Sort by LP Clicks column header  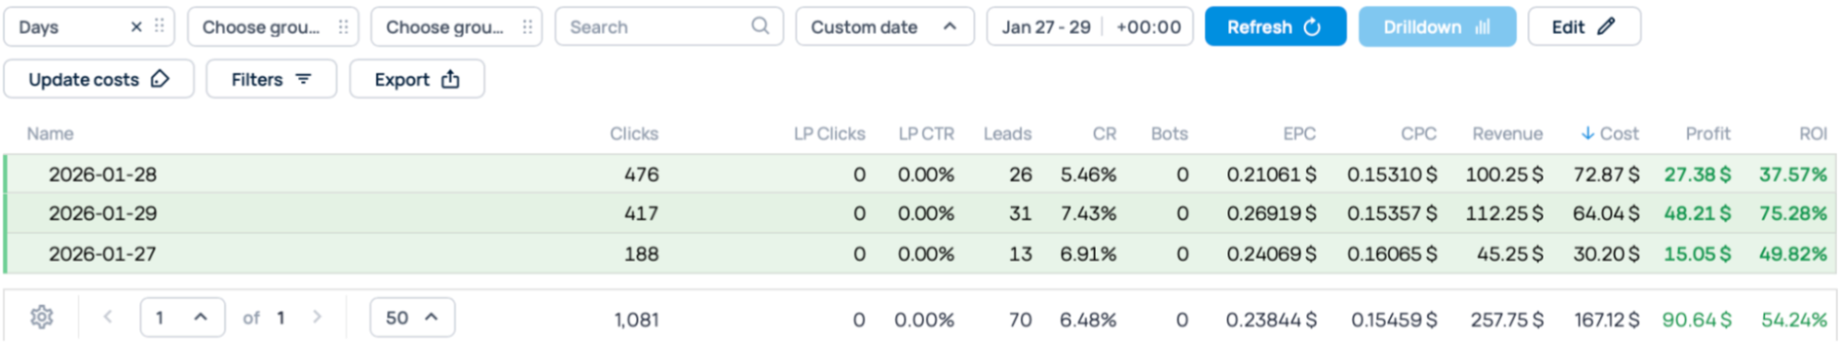tap(830, 134)
